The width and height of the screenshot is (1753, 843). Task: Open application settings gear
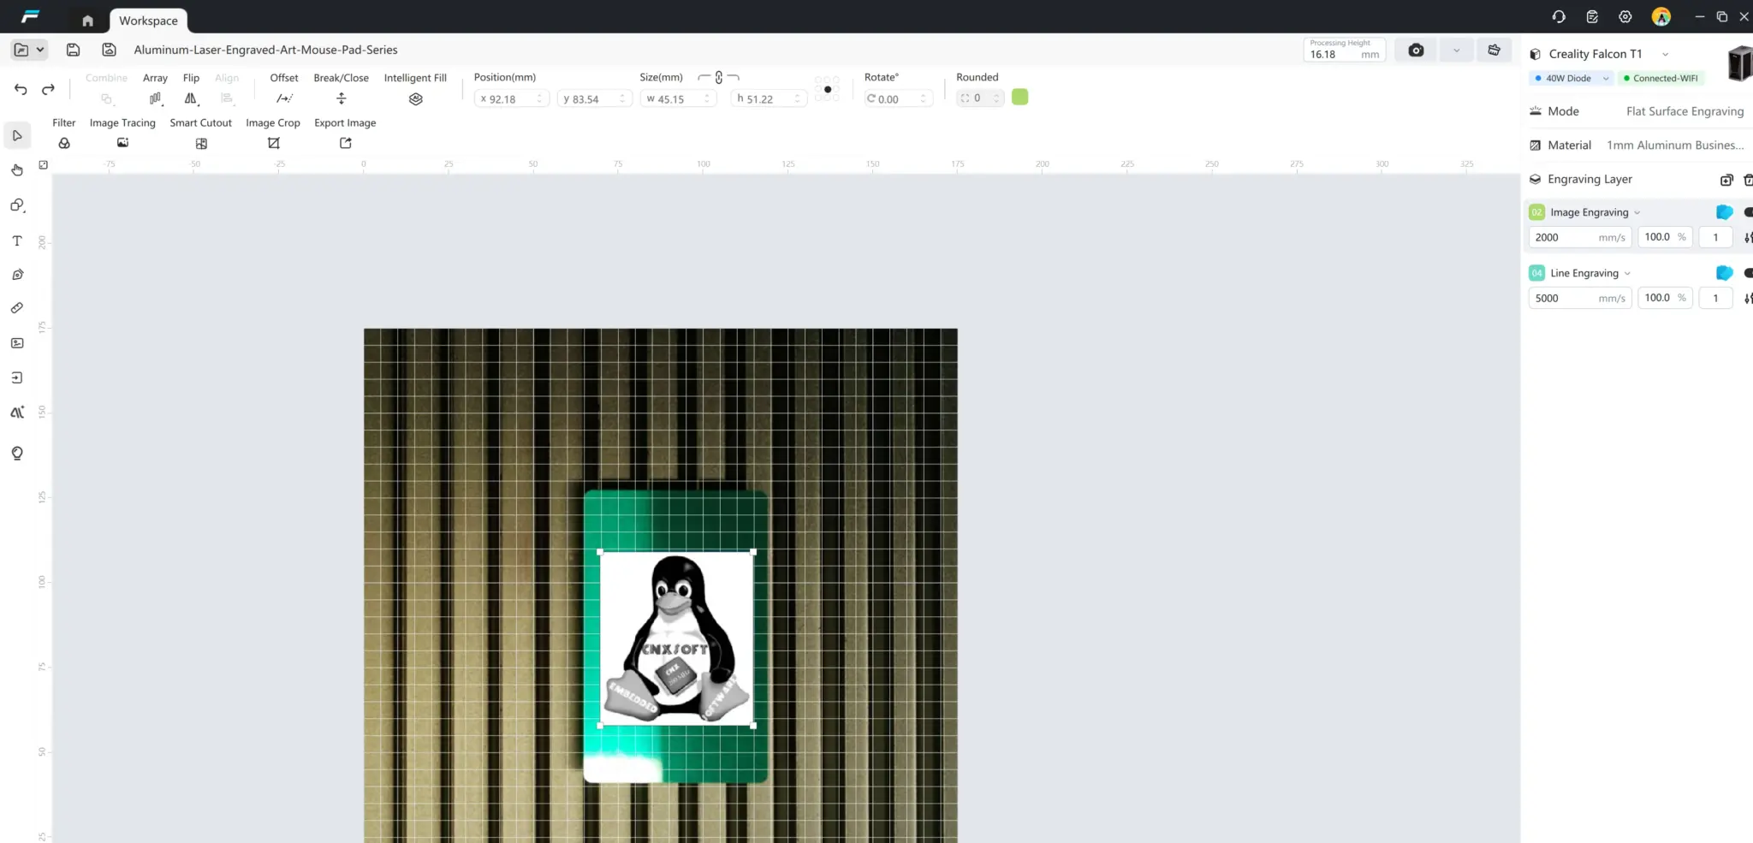click(x=1625, y=17)
